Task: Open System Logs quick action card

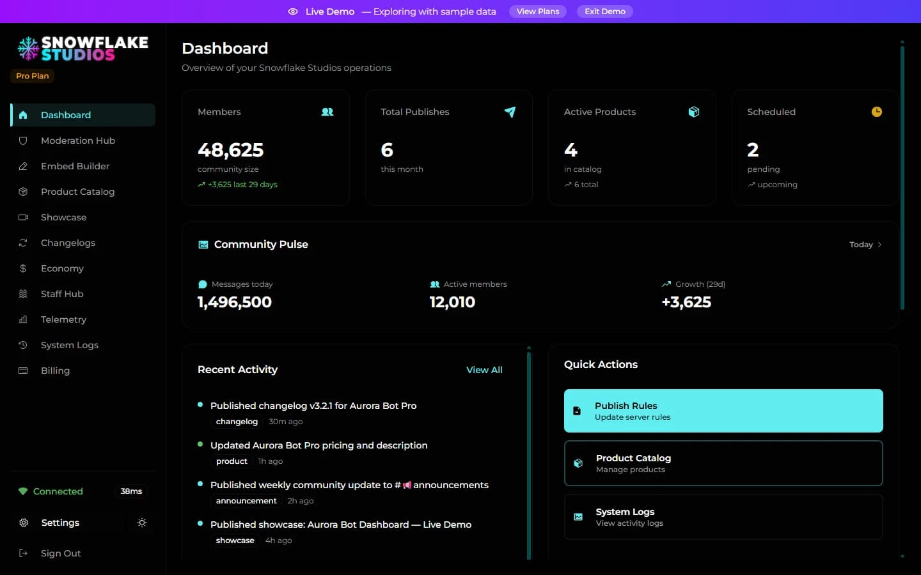Action: [723, 517]
